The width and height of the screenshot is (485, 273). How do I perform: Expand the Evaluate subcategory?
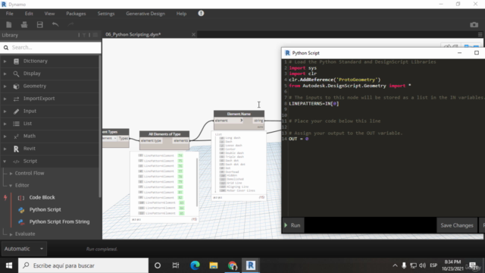coord(11,234)
